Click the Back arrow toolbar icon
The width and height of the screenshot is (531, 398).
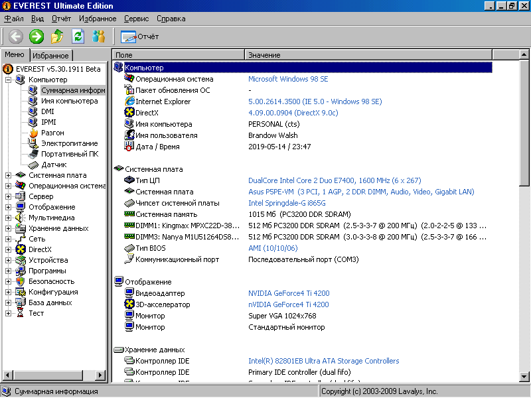16,36
